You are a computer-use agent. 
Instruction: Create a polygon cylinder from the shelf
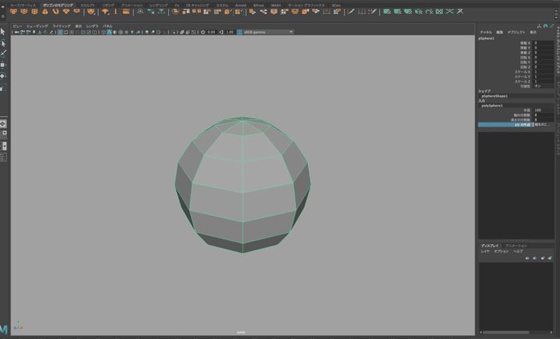tap(34, 11)
